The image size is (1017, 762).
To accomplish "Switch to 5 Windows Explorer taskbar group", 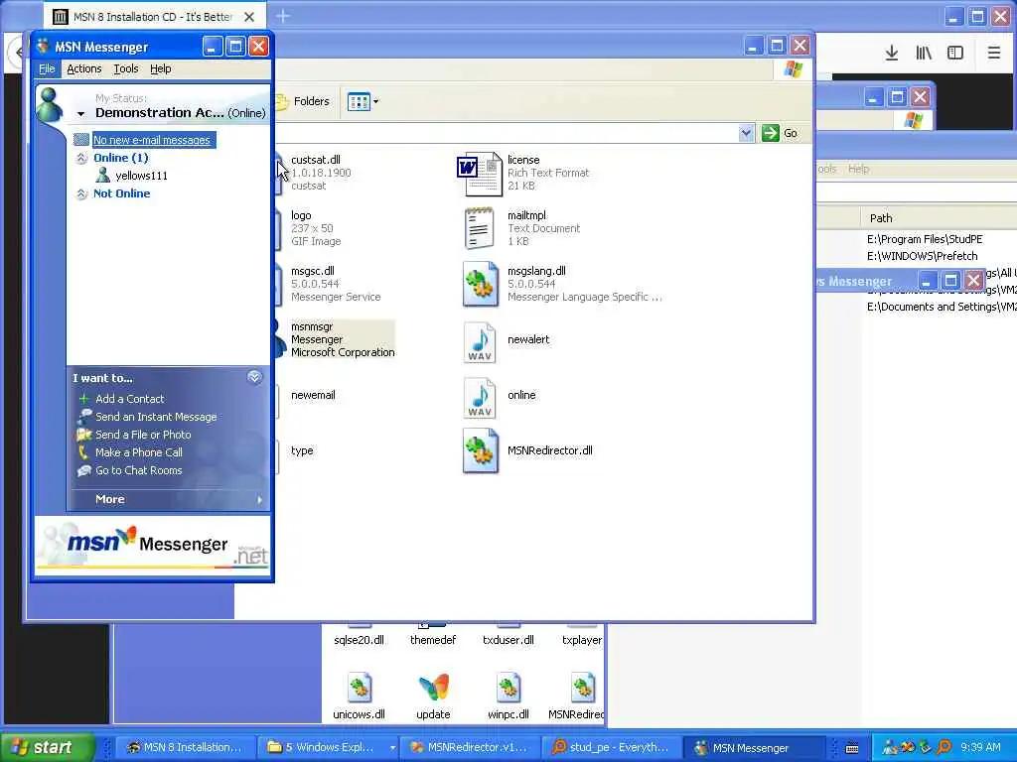I will (x=329, y=748).
